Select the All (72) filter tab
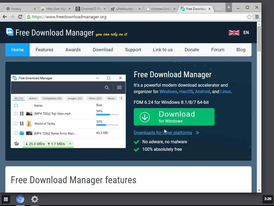 pyautogui.click(x=19, y=98)
